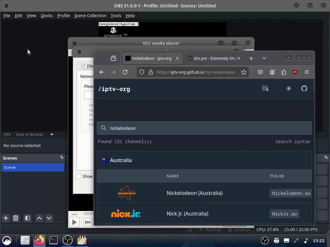Screen dimensions: 330x247
Task: Move scene down arrow
Action: pyautogui.click(x=49, y=218)
